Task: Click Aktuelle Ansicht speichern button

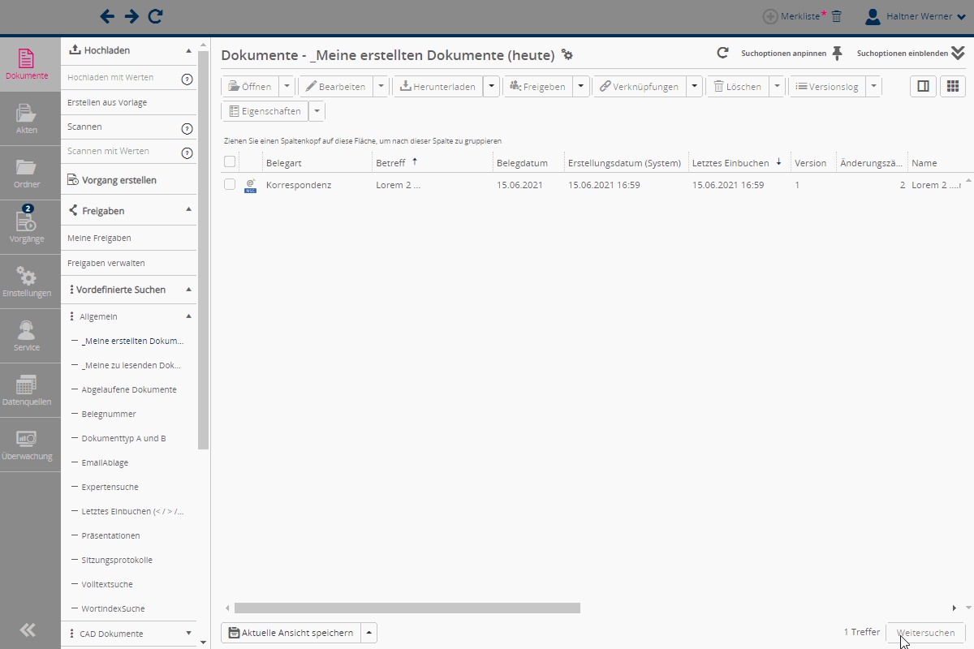Action: (291, 633)
